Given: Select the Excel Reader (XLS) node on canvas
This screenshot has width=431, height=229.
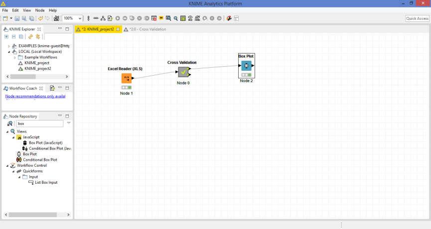Looking at the screenshot, I should point(127,78).
